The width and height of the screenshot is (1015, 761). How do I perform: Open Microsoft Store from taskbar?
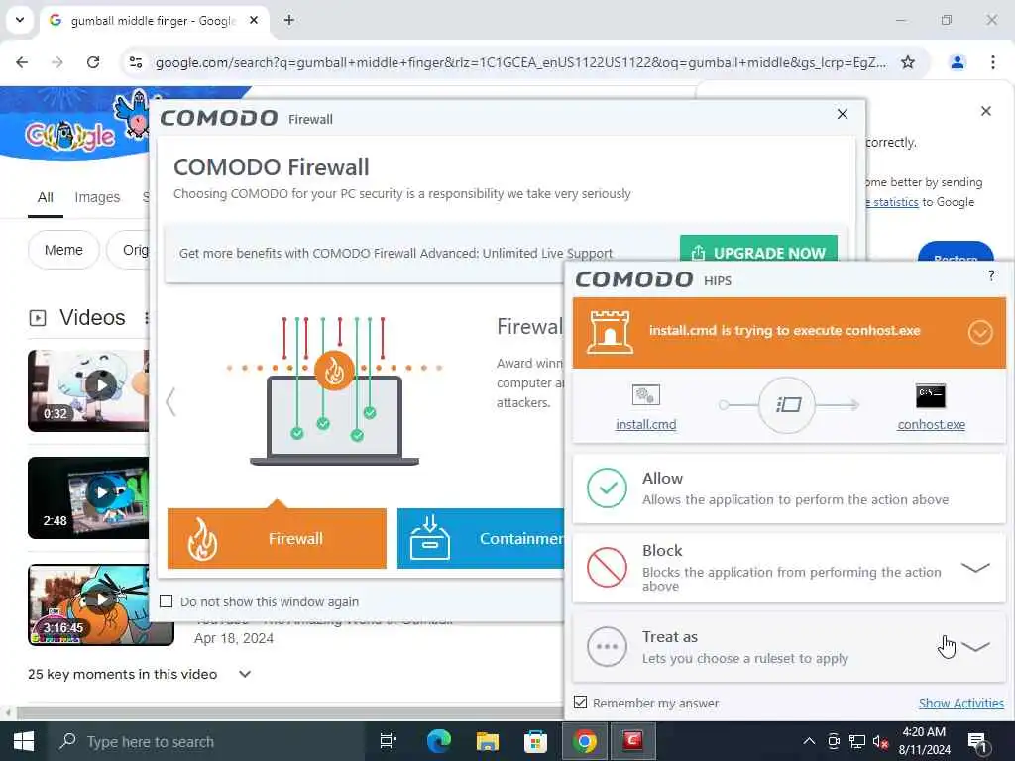(535, 741)
